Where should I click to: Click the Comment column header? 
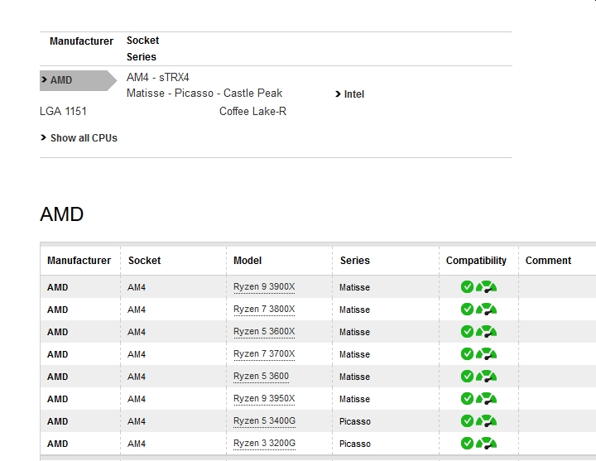click(548, 261)
